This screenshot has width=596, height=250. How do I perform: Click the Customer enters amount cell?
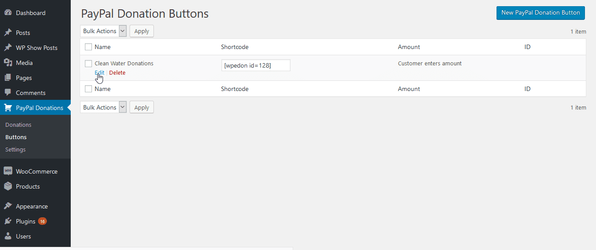(x=430, y=64)
